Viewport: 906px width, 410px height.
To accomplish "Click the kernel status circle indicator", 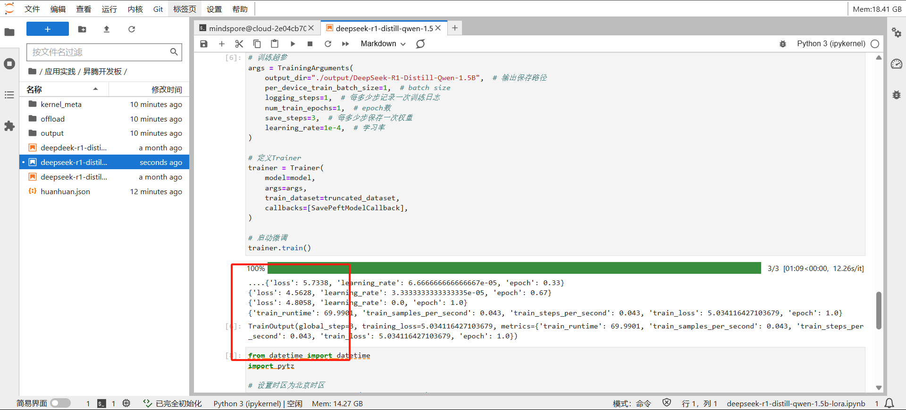I will coord(875,44).
